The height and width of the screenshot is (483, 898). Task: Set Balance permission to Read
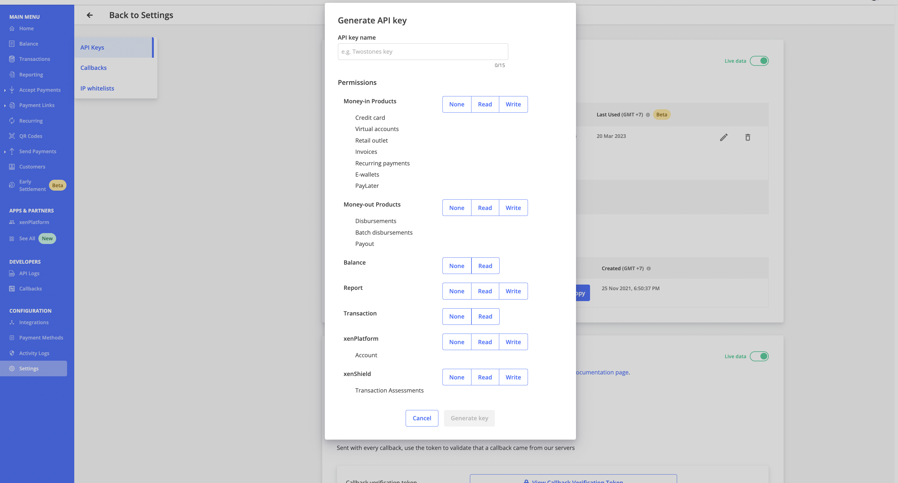[485, 266]
